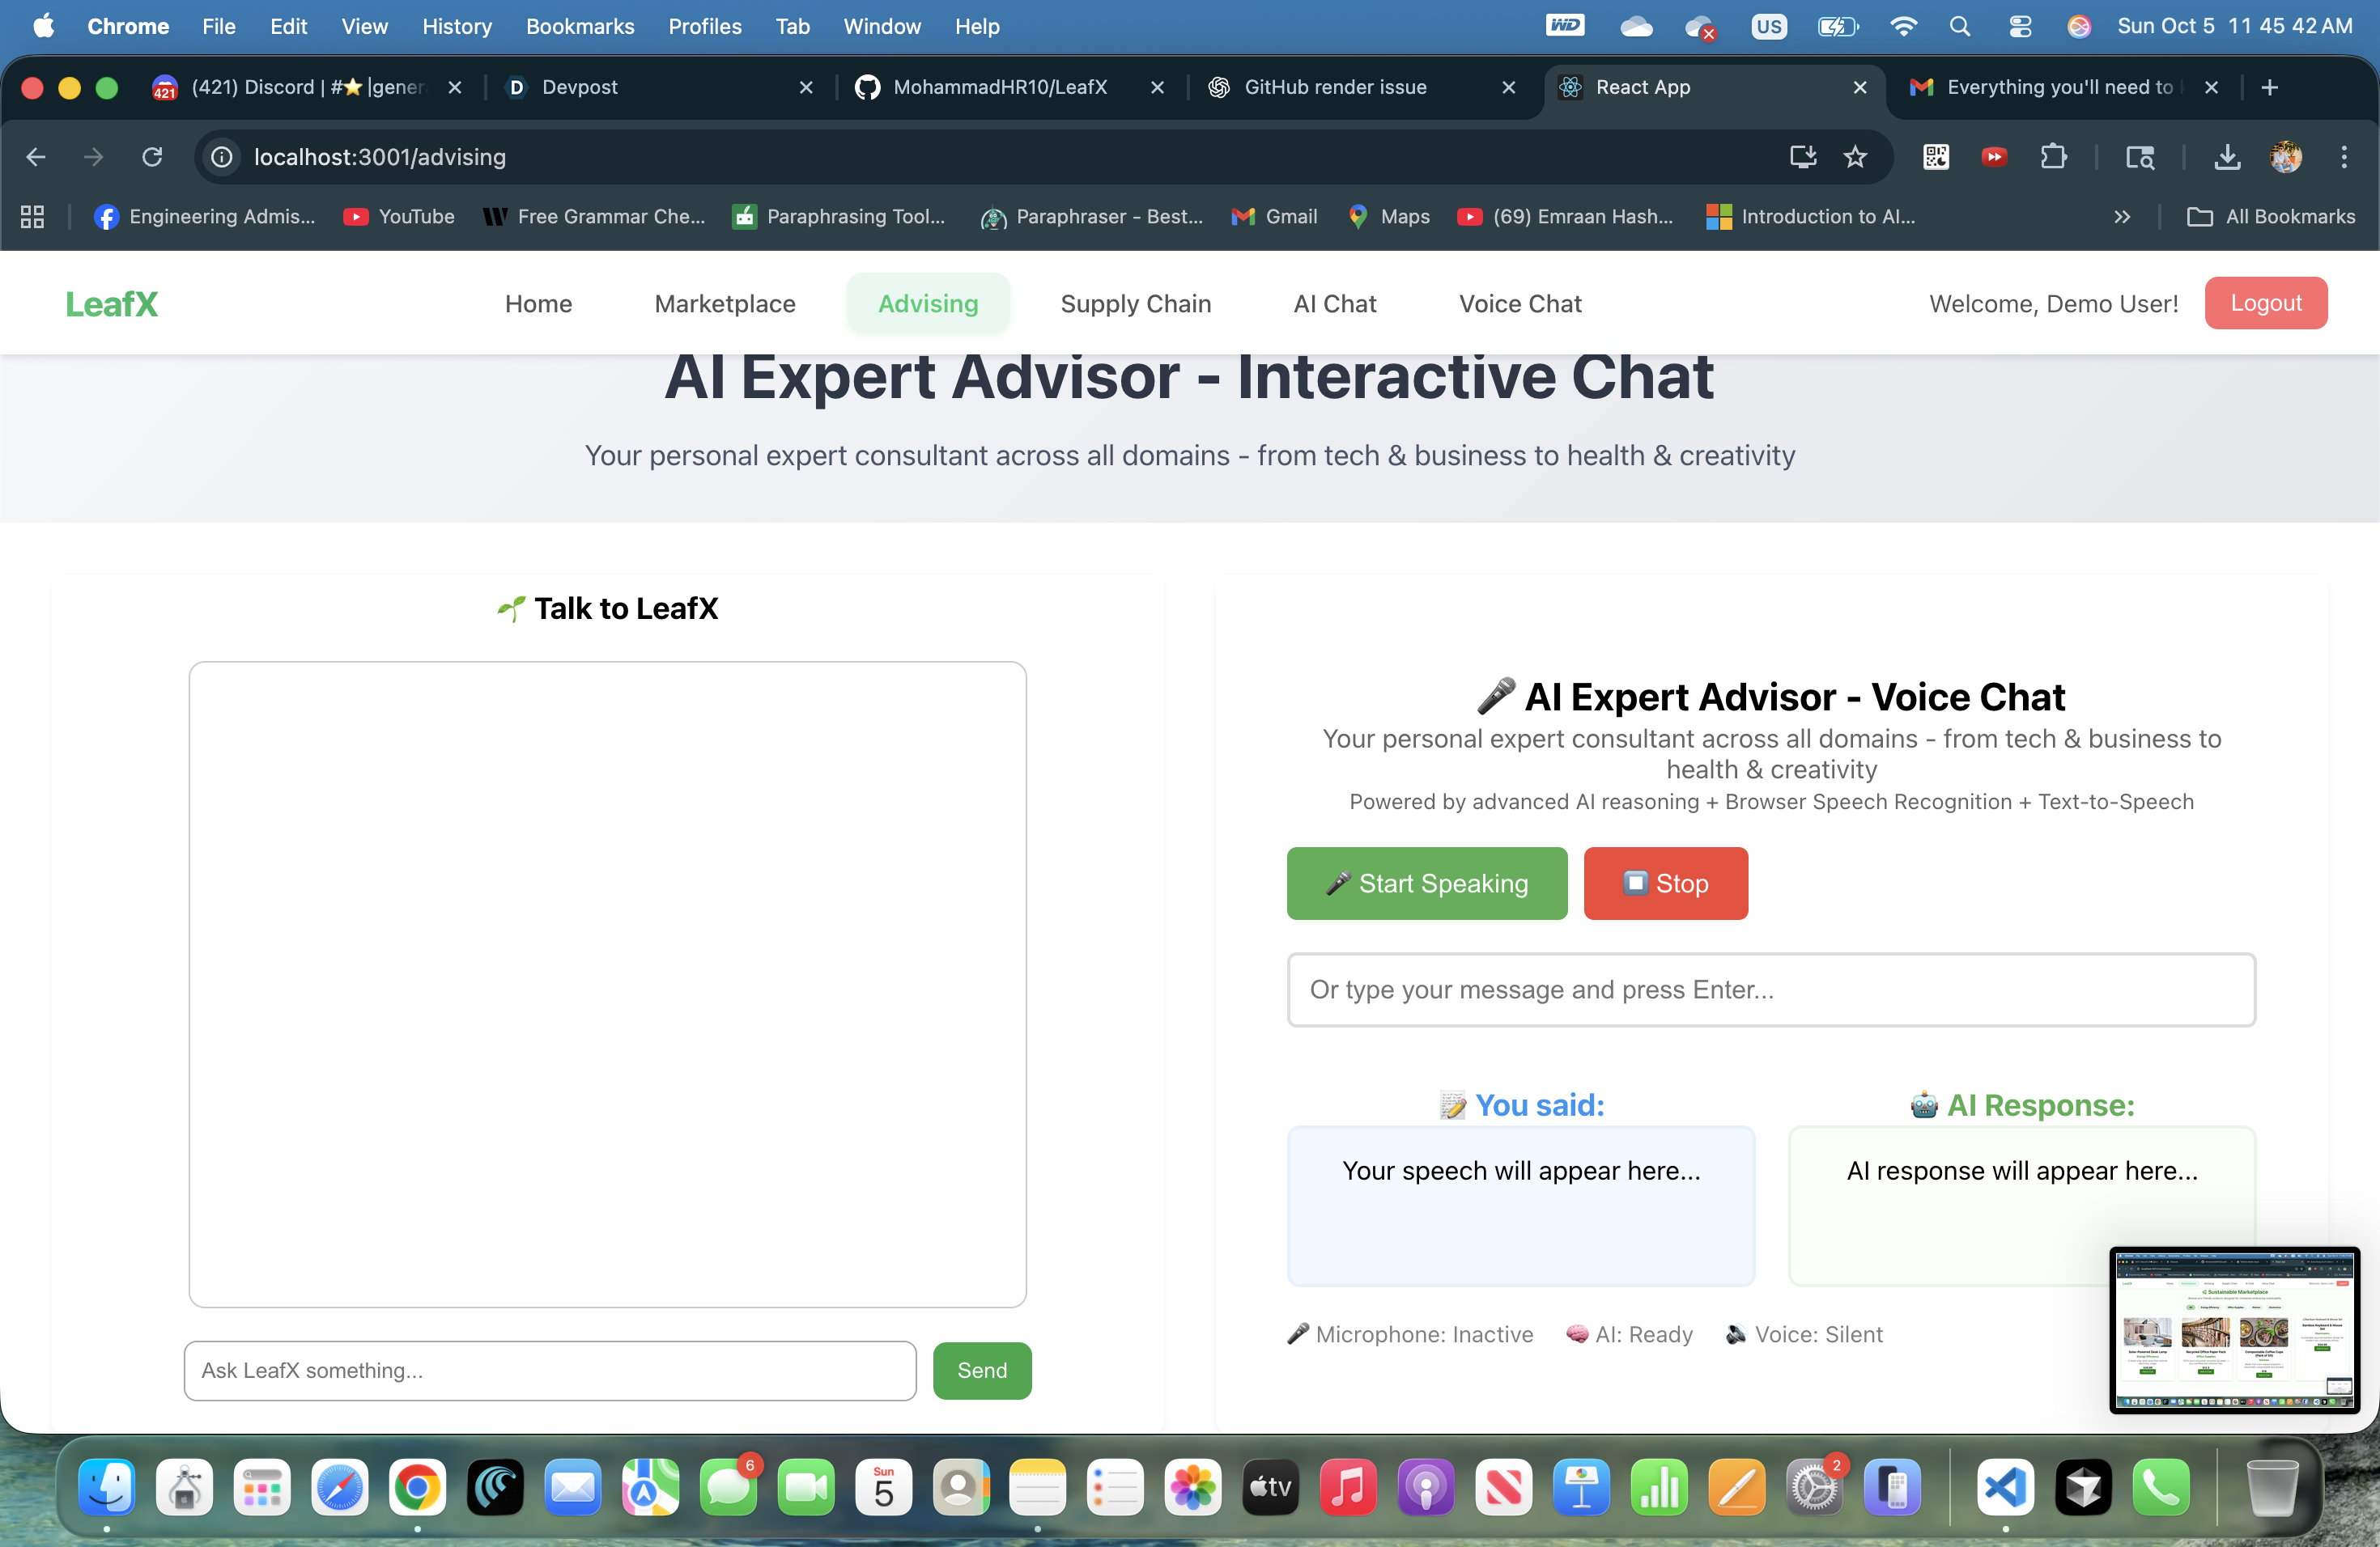
Task: Reload the localhost advising page
Action: pos(152,157)
